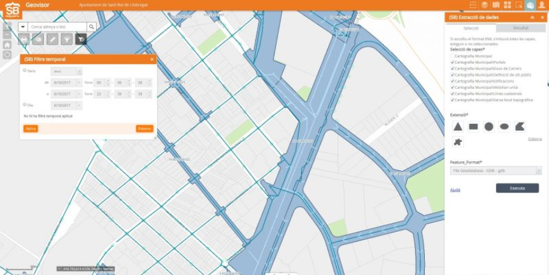Click the Executa button
549x275 pixels.
click(x=518, y=188)
